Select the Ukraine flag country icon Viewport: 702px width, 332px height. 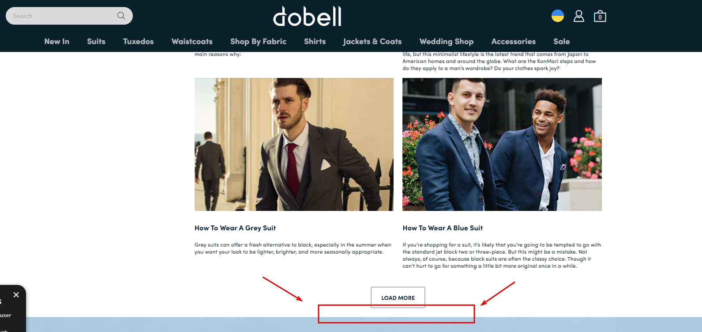[558, 16]
